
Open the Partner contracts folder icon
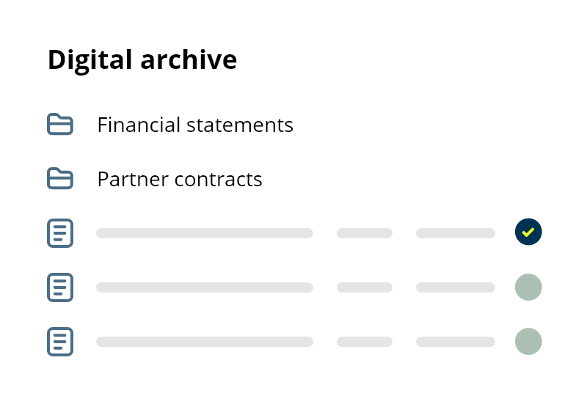(60, 178)
